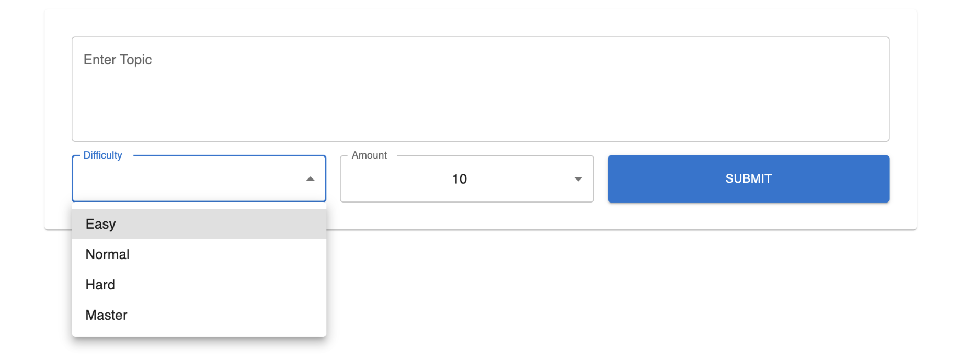Select Master in the difficulty list
The height and width of the screenshot is (359, 961).
click(x=107, y=315)
